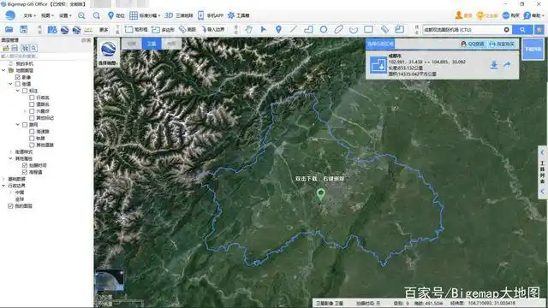Click the blue 下载列表 button
This screenshot has width=548, height=308.
point(533,49)
